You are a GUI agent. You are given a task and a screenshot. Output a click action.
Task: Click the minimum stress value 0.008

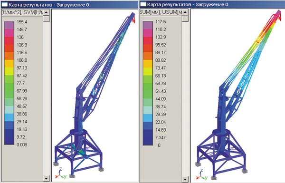coord(22,144)
